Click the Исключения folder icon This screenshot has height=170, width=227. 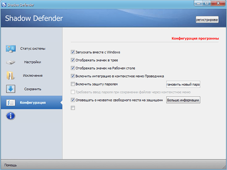tap(10, 75)
